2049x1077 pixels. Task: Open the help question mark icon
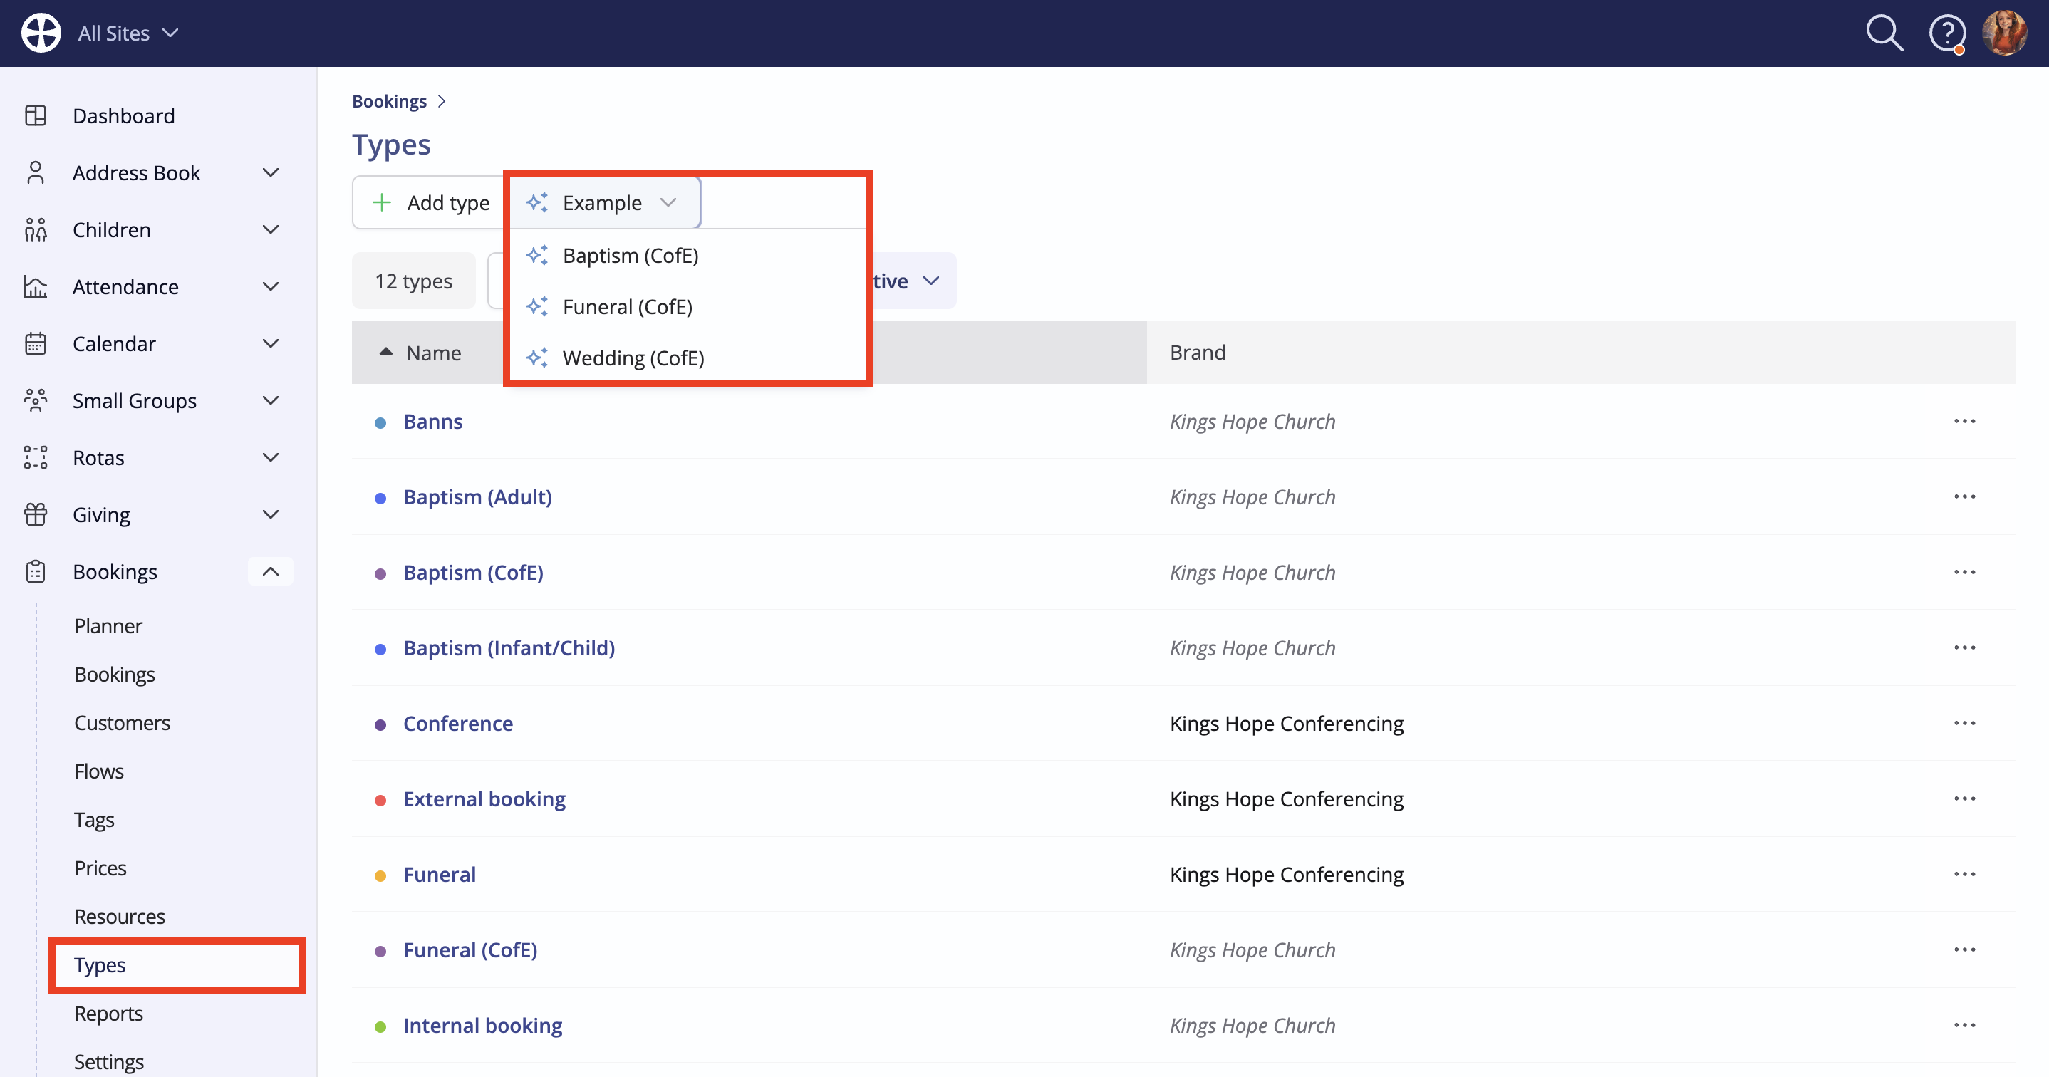point(1946,33)
